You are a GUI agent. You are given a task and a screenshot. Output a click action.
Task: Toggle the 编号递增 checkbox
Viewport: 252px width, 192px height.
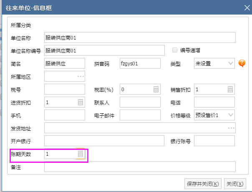[x=175, y=50]
